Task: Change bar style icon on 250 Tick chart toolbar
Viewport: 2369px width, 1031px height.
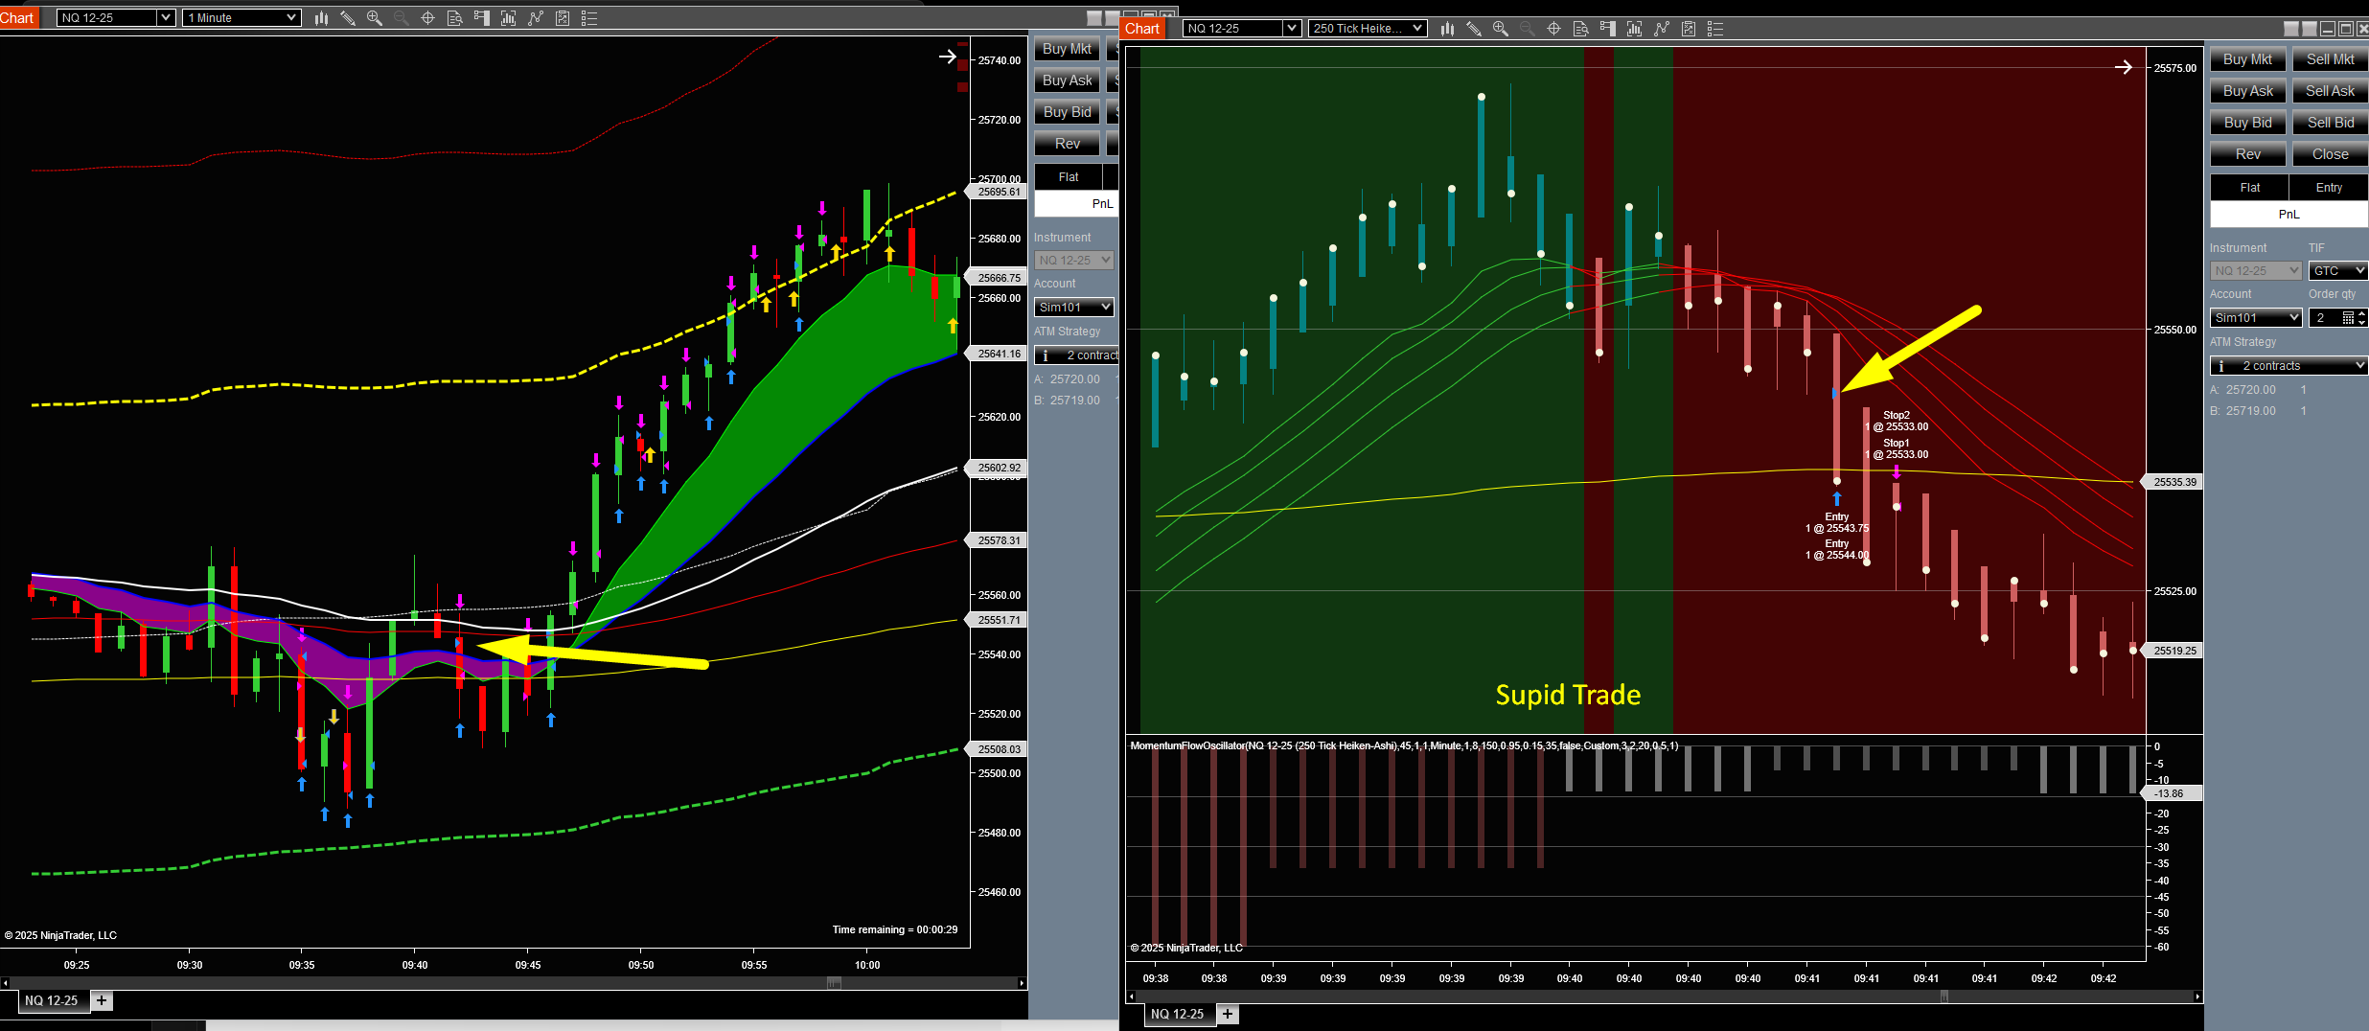Action: point(1447,29)
